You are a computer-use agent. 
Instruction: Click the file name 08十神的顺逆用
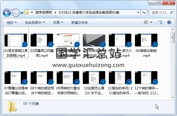42,91
